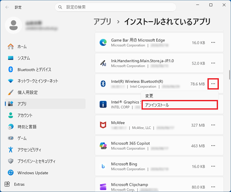Open Windows Update settings
Image resolution: width=231 pixels, height=192 pixels.
click(45, 173)
